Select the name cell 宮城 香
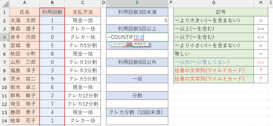 [25, 46]
